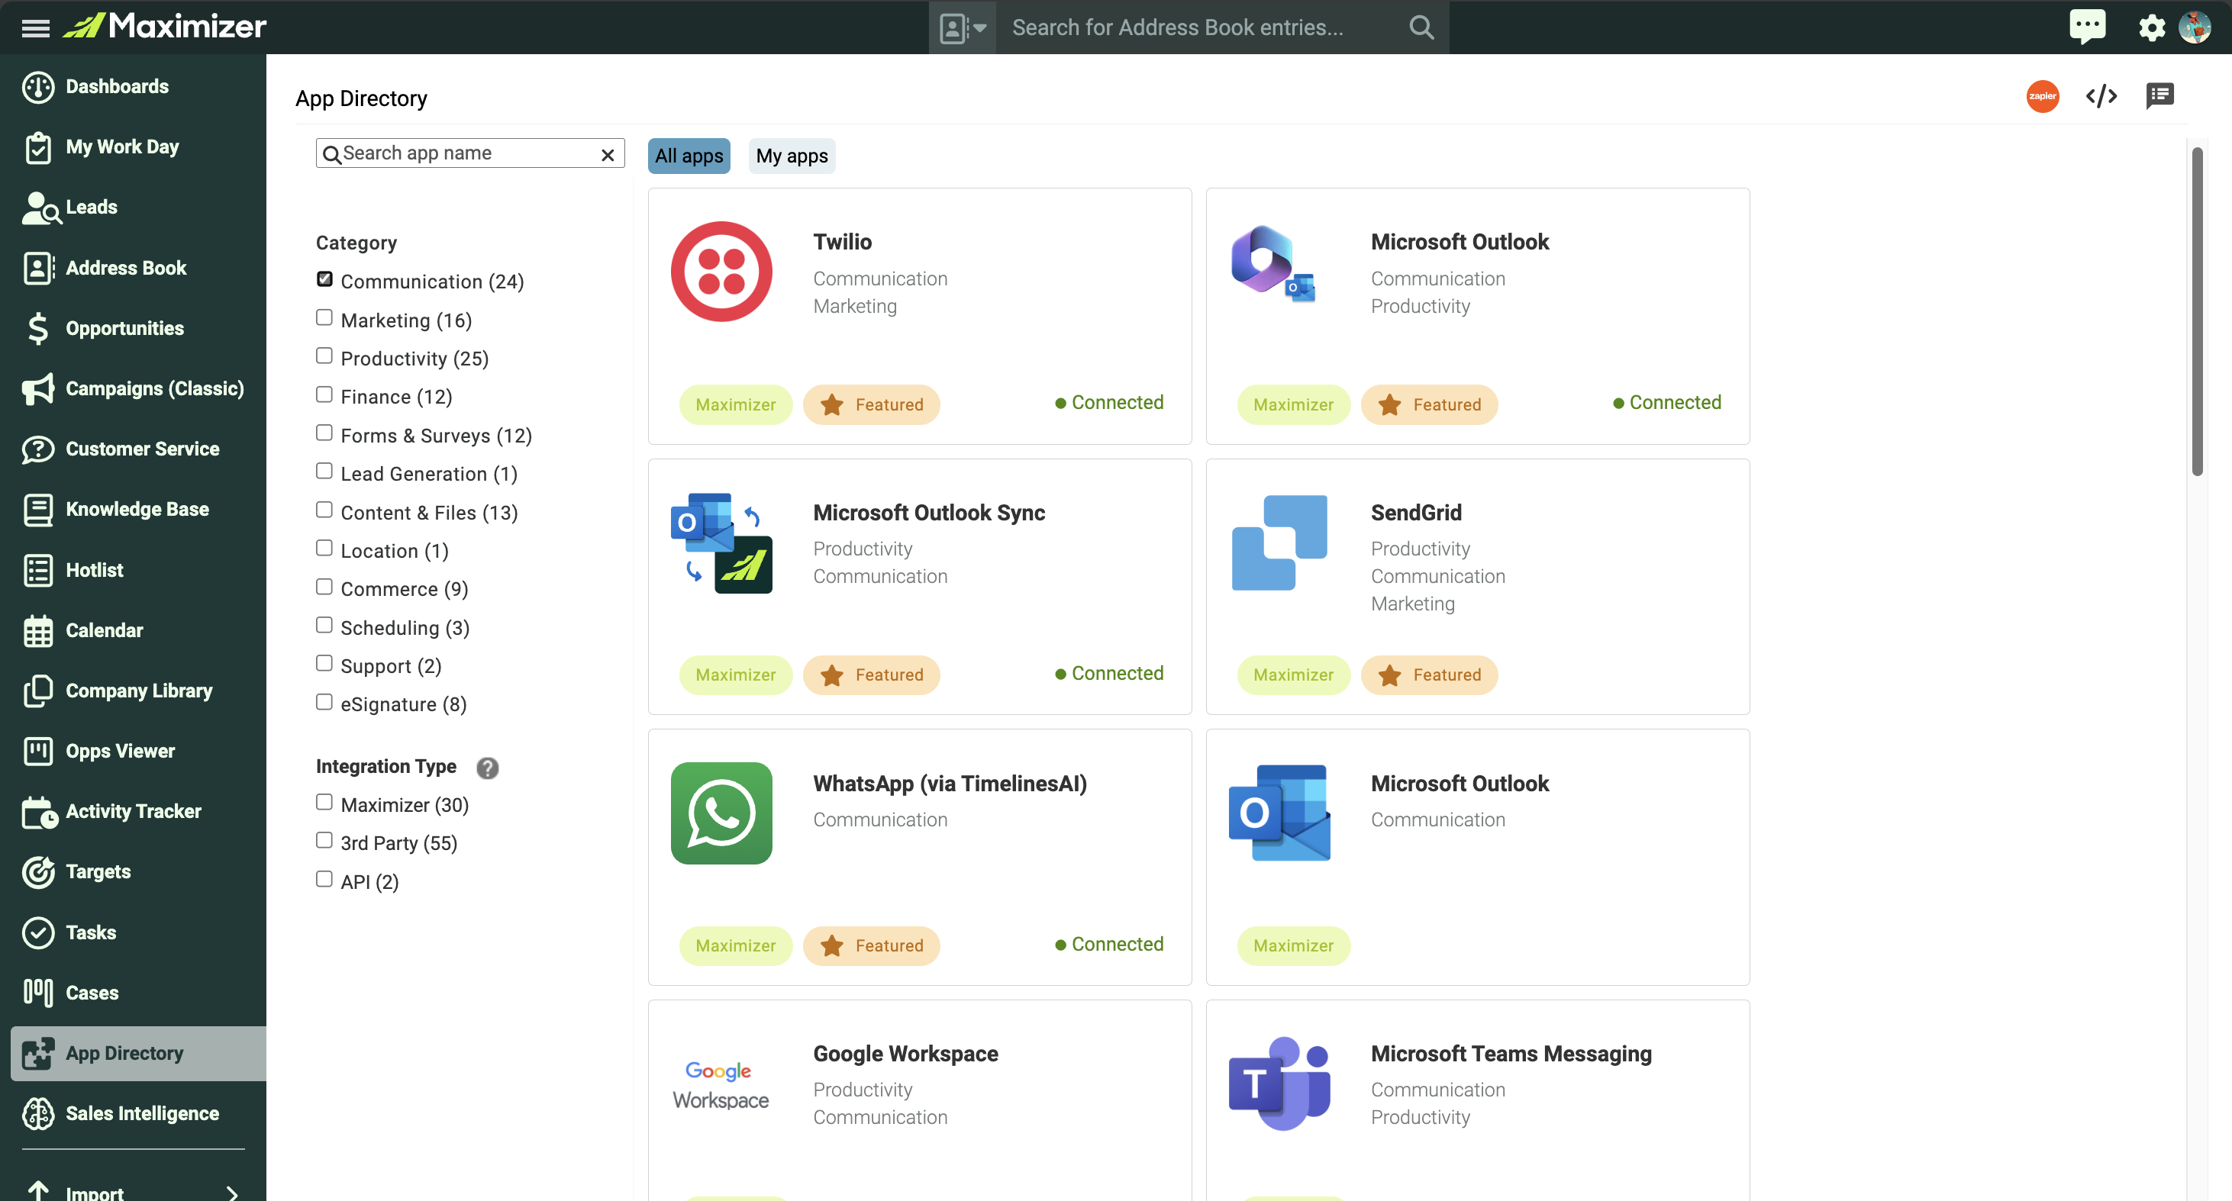Screen dimensions: 2232x1201
Task: Open the chat messages icon in the header
Action: [x=2086, y=27]
